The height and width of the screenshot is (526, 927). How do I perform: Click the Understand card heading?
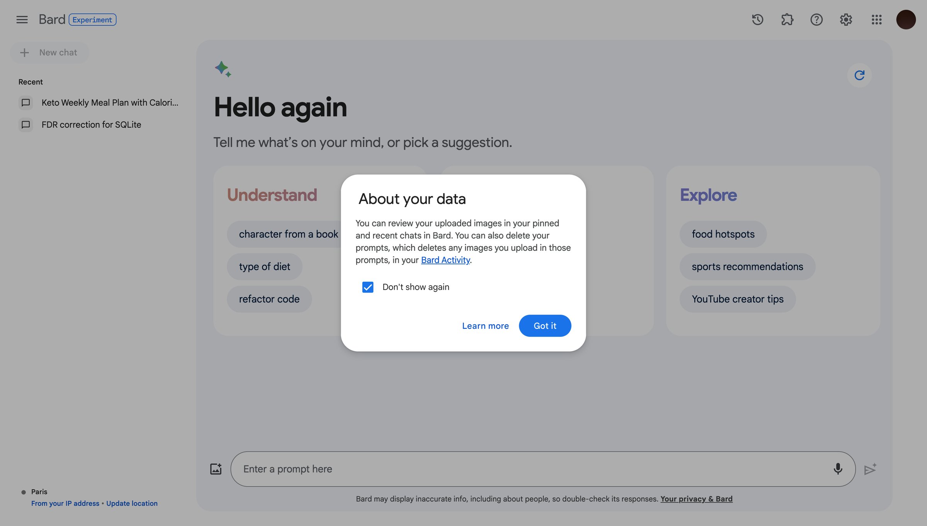[272, 195]
